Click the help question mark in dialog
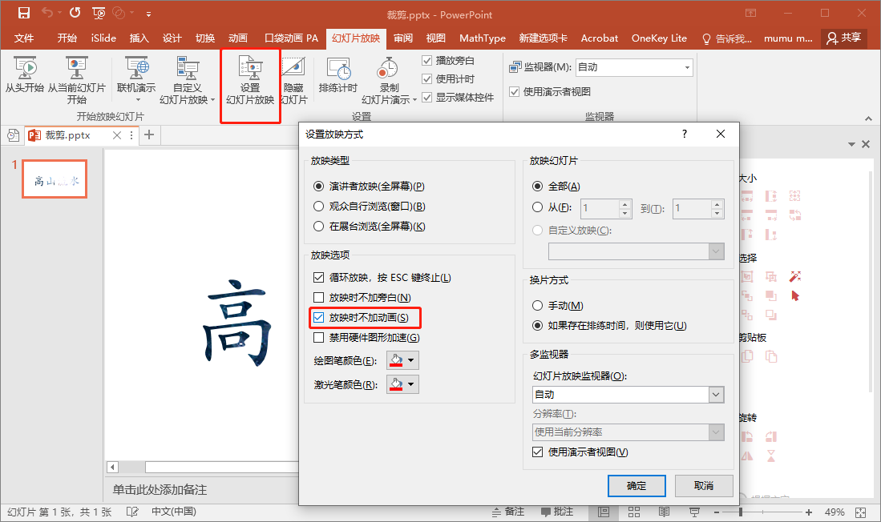The image size is (881, 522). (x=685, y=134)
